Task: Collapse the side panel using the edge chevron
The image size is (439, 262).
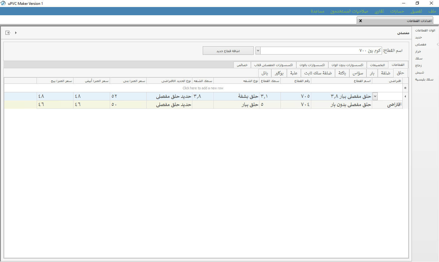Action: pyautogui.click(x=437, y=44)
